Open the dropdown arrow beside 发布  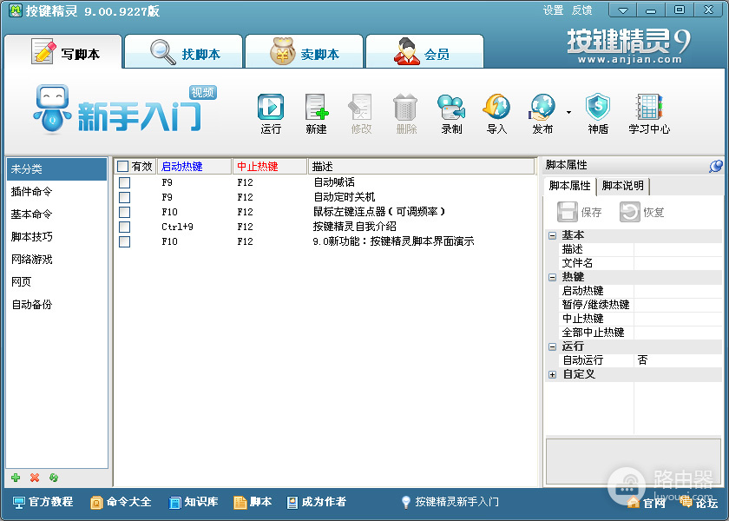[x=568, y=112]
